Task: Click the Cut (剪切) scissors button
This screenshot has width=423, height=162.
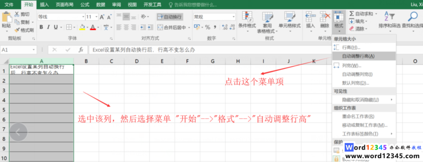Action: (x=22, y=14)
